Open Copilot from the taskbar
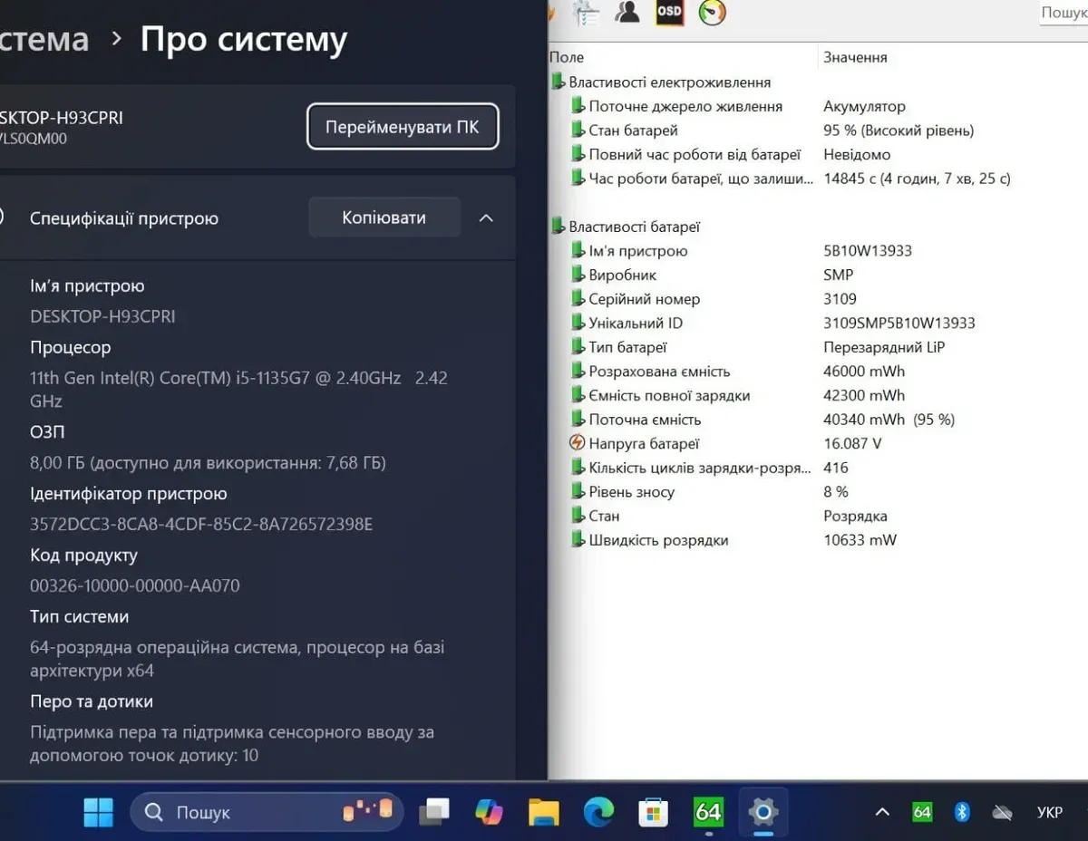1088x841 pixels. point(490,812)
